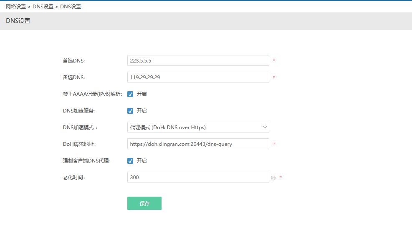Click 开启 label beside 强制客户端DNS代理 checkbox
Viewport: 412px width, 225px height.
pos(142,161)
